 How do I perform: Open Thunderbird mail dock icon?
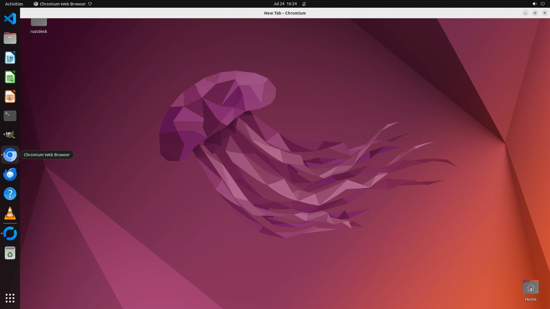pyautogui.click(x=10, y=174)
